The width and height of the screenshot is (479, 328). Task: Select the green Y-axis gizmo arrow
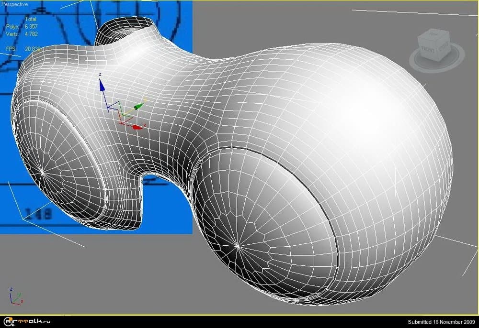point(139,106)
